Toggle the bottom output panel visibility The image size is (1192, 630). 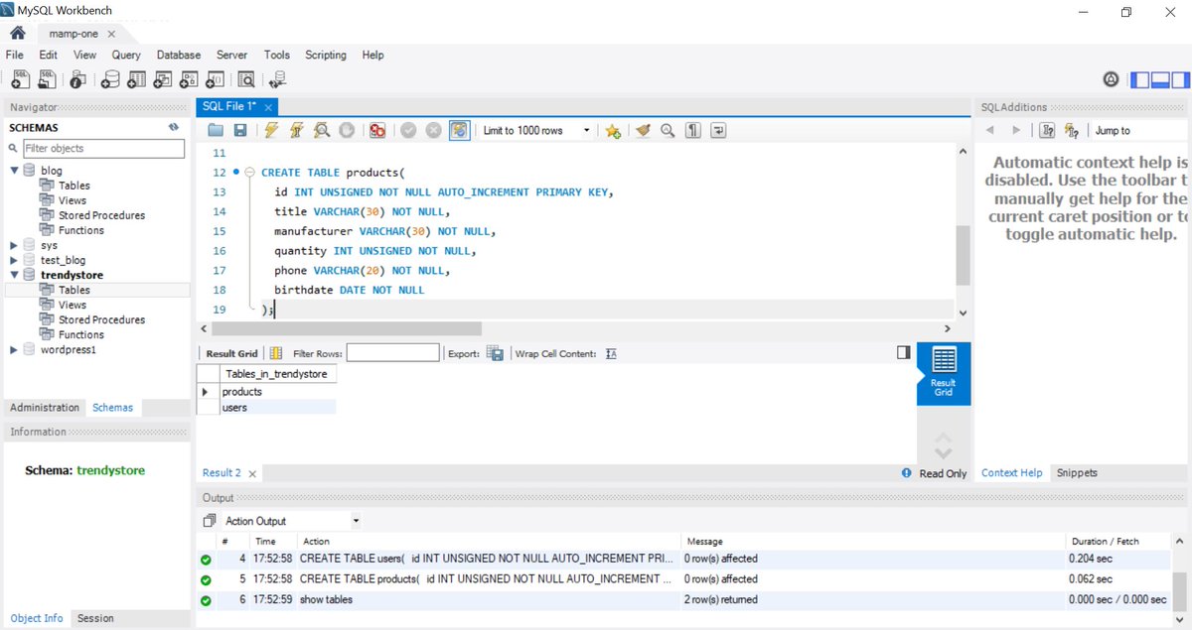coord(1158,79)
